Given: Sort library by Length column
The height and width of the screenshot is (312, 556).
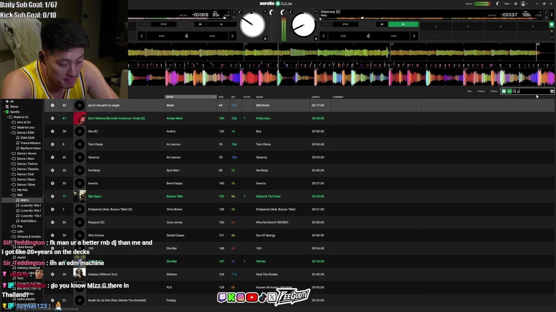Looking at the screenshot, I should 315,97.
